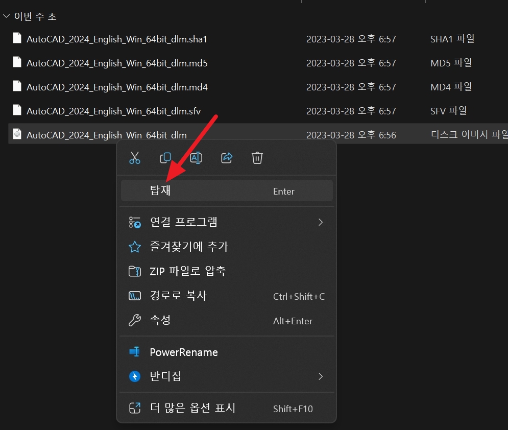Viewport: 508px width, 430px height.
Task: Click the date cell of the .sfv file
Action: 351,111
